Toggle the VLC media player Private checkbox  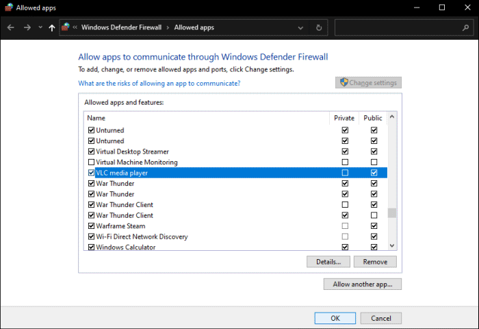coord(345,173)
